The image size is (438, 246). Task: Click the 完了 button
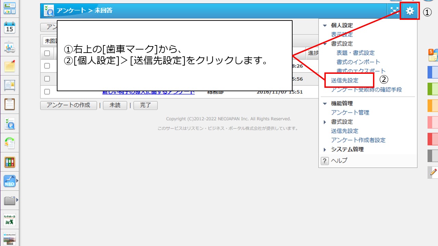pos(145,105)
